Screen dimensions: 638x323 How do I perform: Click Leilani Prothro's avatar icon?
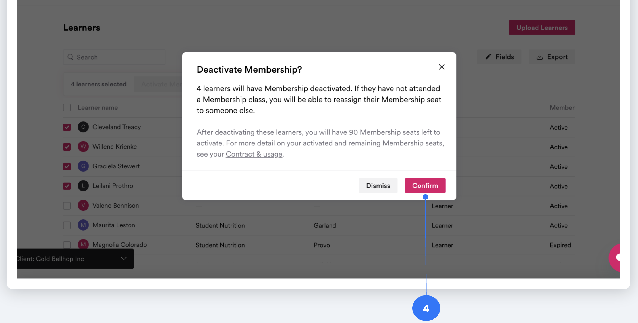pos(83,186)
